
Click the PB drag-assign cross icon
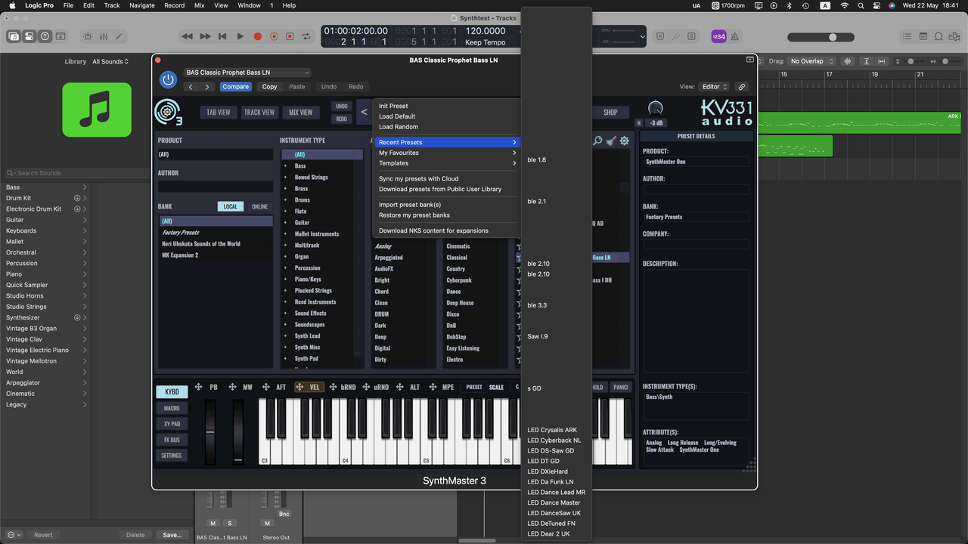(x=199, y=387)
